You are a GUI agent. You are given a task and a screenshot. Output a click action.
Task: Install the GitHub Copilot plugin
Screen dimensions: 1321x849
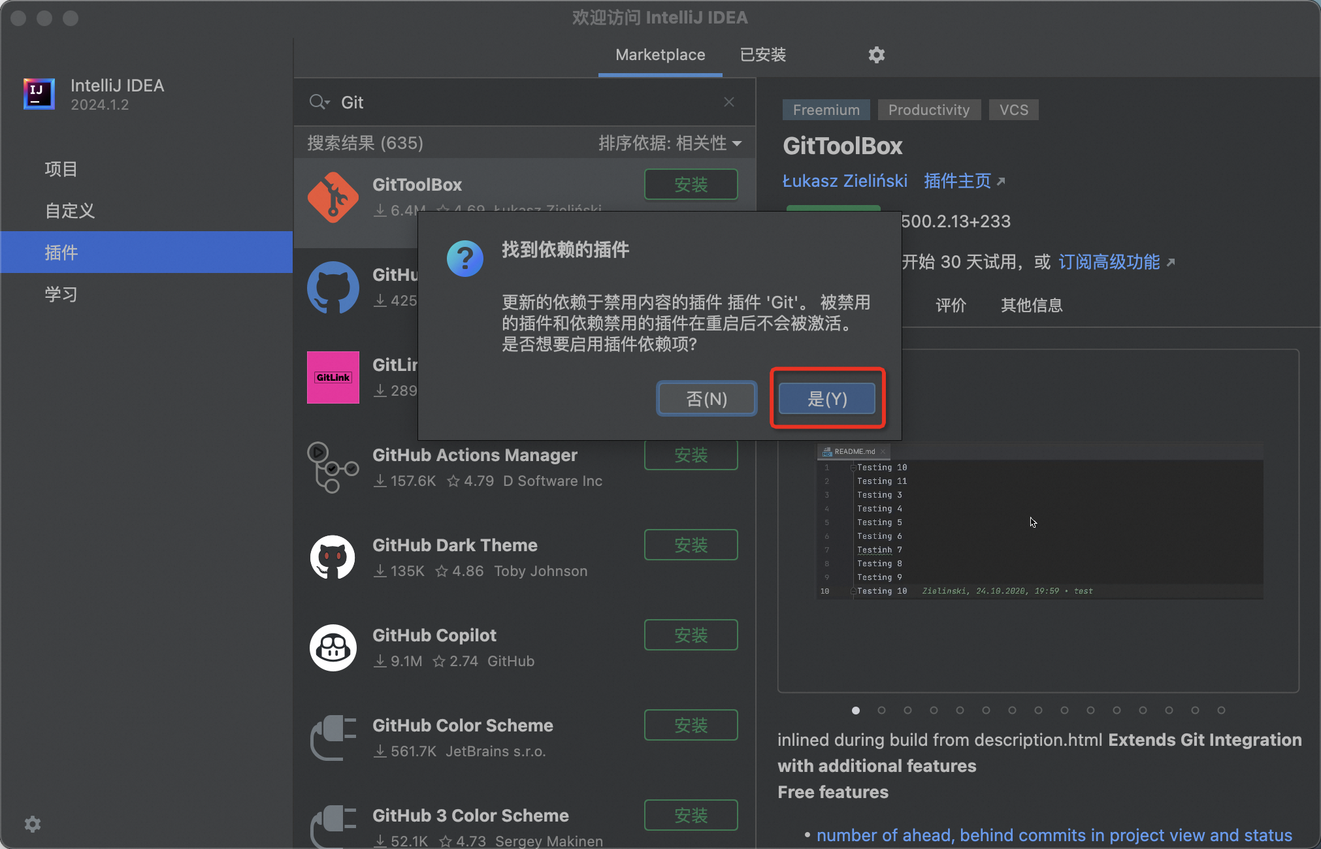[691, 635]
